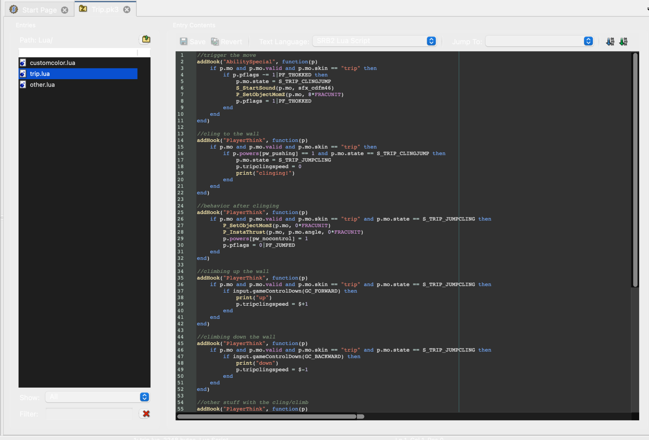Click line number 33 in the gutter
649x440 pixels.
[181, 265]
